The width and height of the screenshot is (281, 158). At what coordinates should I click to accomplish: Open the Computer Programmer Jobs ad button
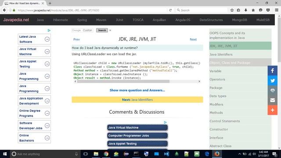tap(137, 136)
